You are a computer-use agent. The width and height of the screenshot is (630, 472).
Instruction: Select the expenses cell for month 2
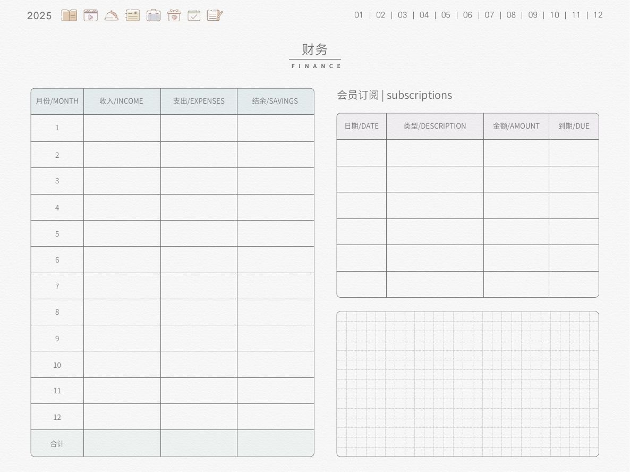tap(199, 155)
